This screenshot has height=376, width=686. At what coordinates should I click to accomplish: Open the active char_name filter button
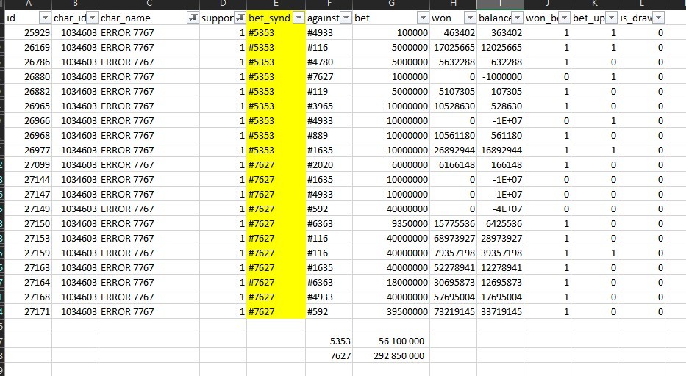click(193, 18)
